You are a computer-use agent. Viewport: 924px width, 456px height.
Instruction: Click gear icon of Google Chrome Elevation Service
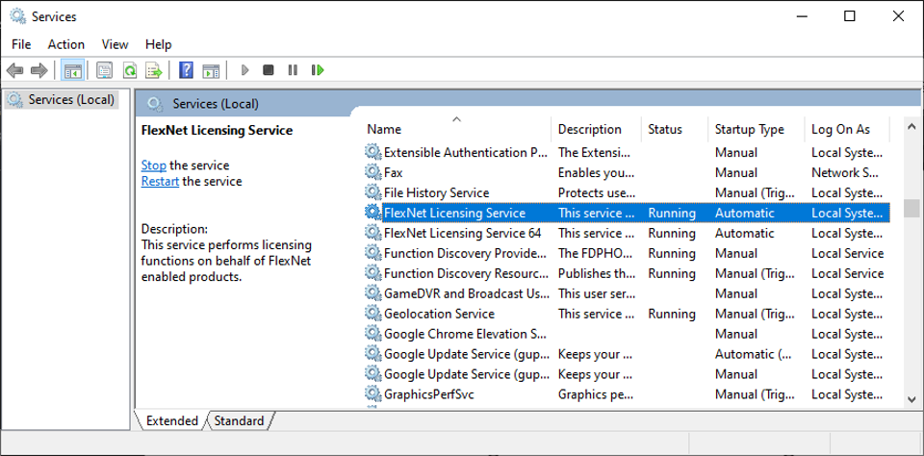pyautogui.click(x=372, y=334)
